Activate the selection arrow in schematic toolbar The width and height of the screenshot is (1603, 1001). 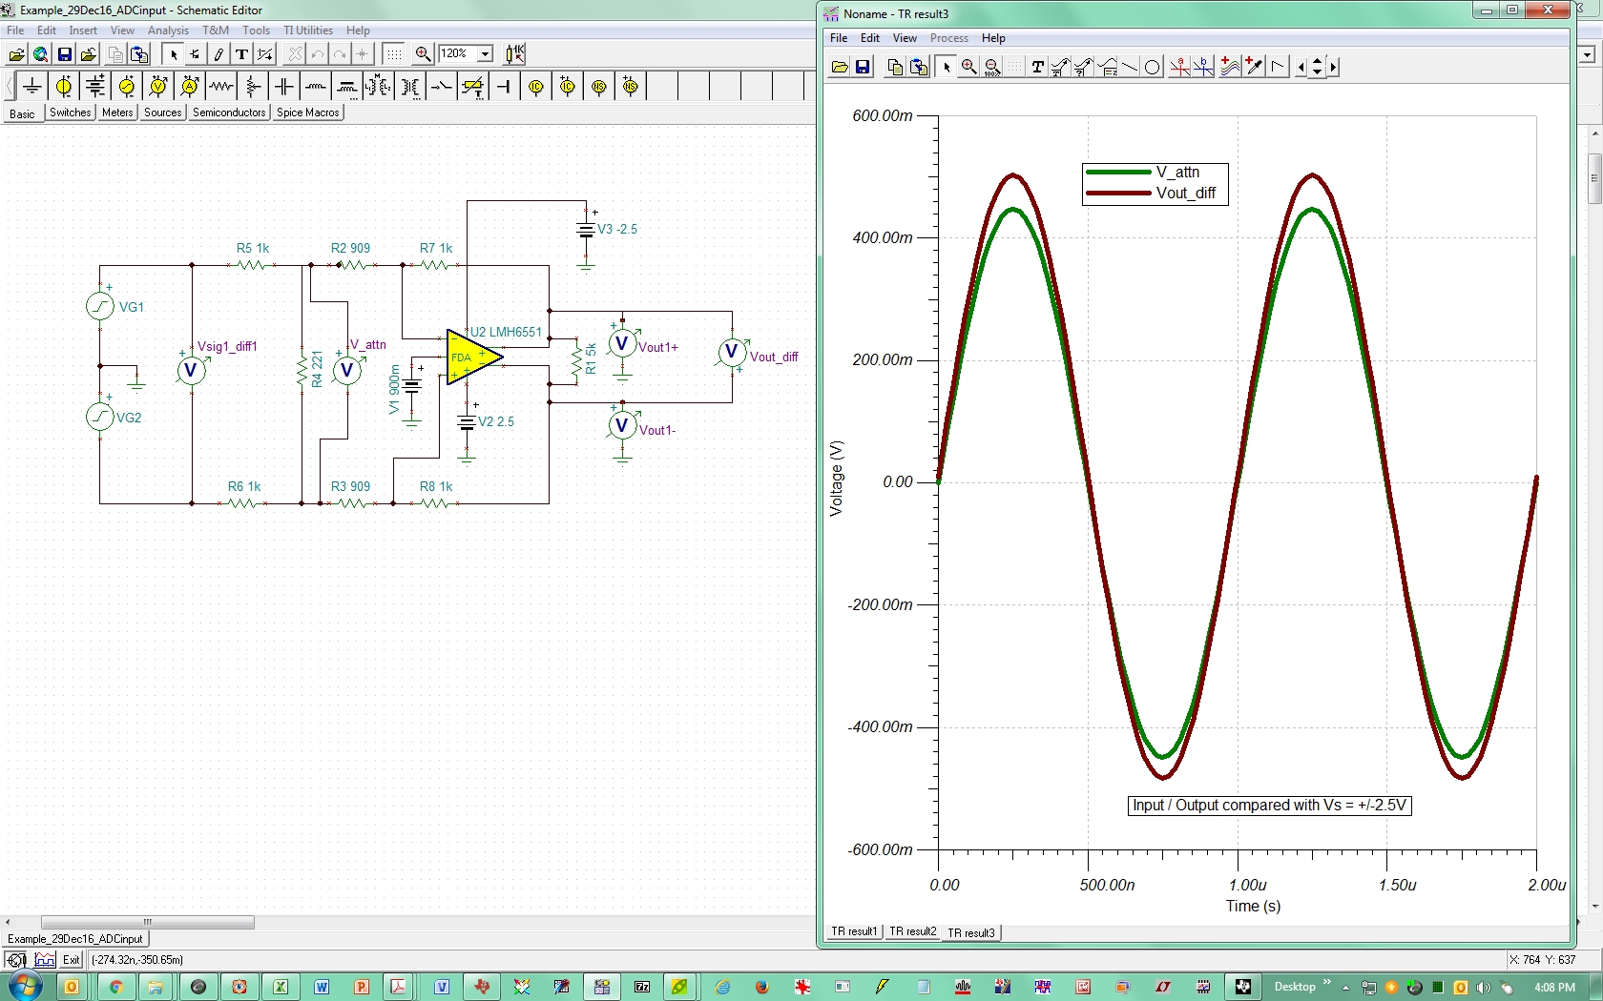[174, 54]
